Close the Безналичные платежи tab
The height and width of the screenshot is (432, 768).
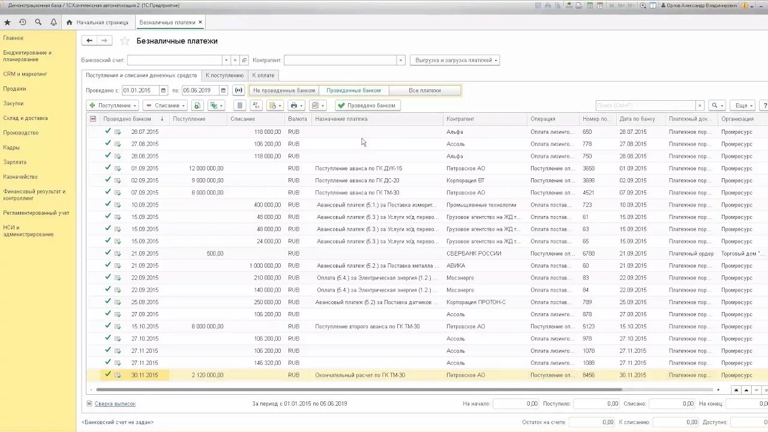[200, 22]
